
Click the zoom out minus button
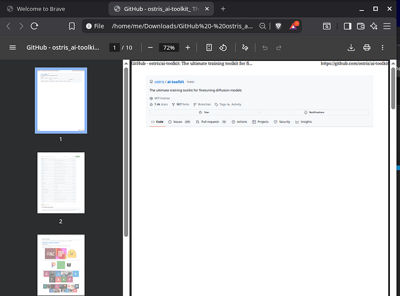(x=151, y=48)
